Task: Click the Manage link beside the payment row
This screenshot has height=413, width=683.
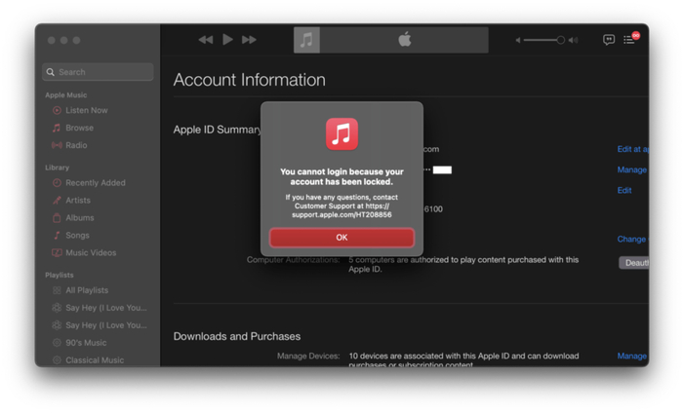Action: pyautogui.click(x=631, y=170)
